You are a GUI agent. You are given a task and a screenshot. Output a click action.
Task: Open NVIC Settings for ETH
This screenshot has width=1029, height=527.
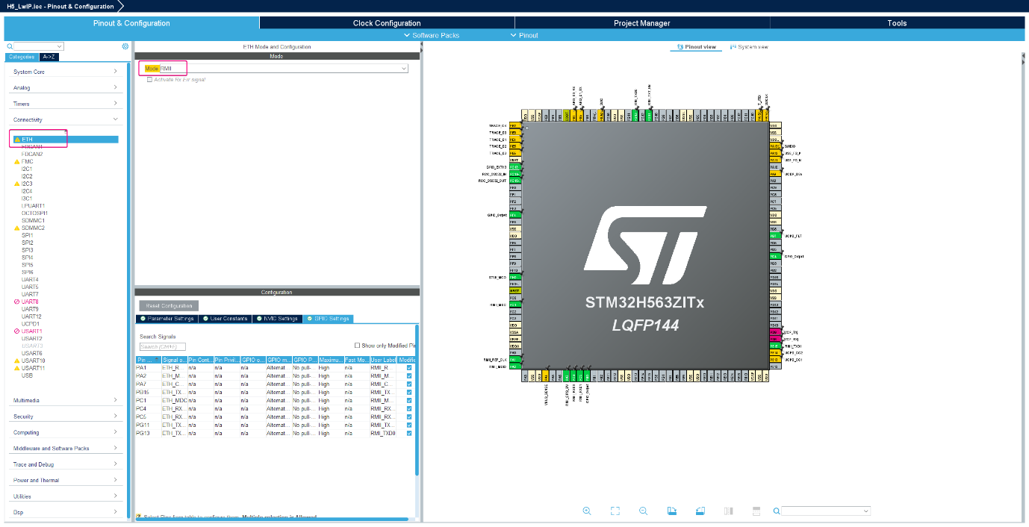click(279, 318)
